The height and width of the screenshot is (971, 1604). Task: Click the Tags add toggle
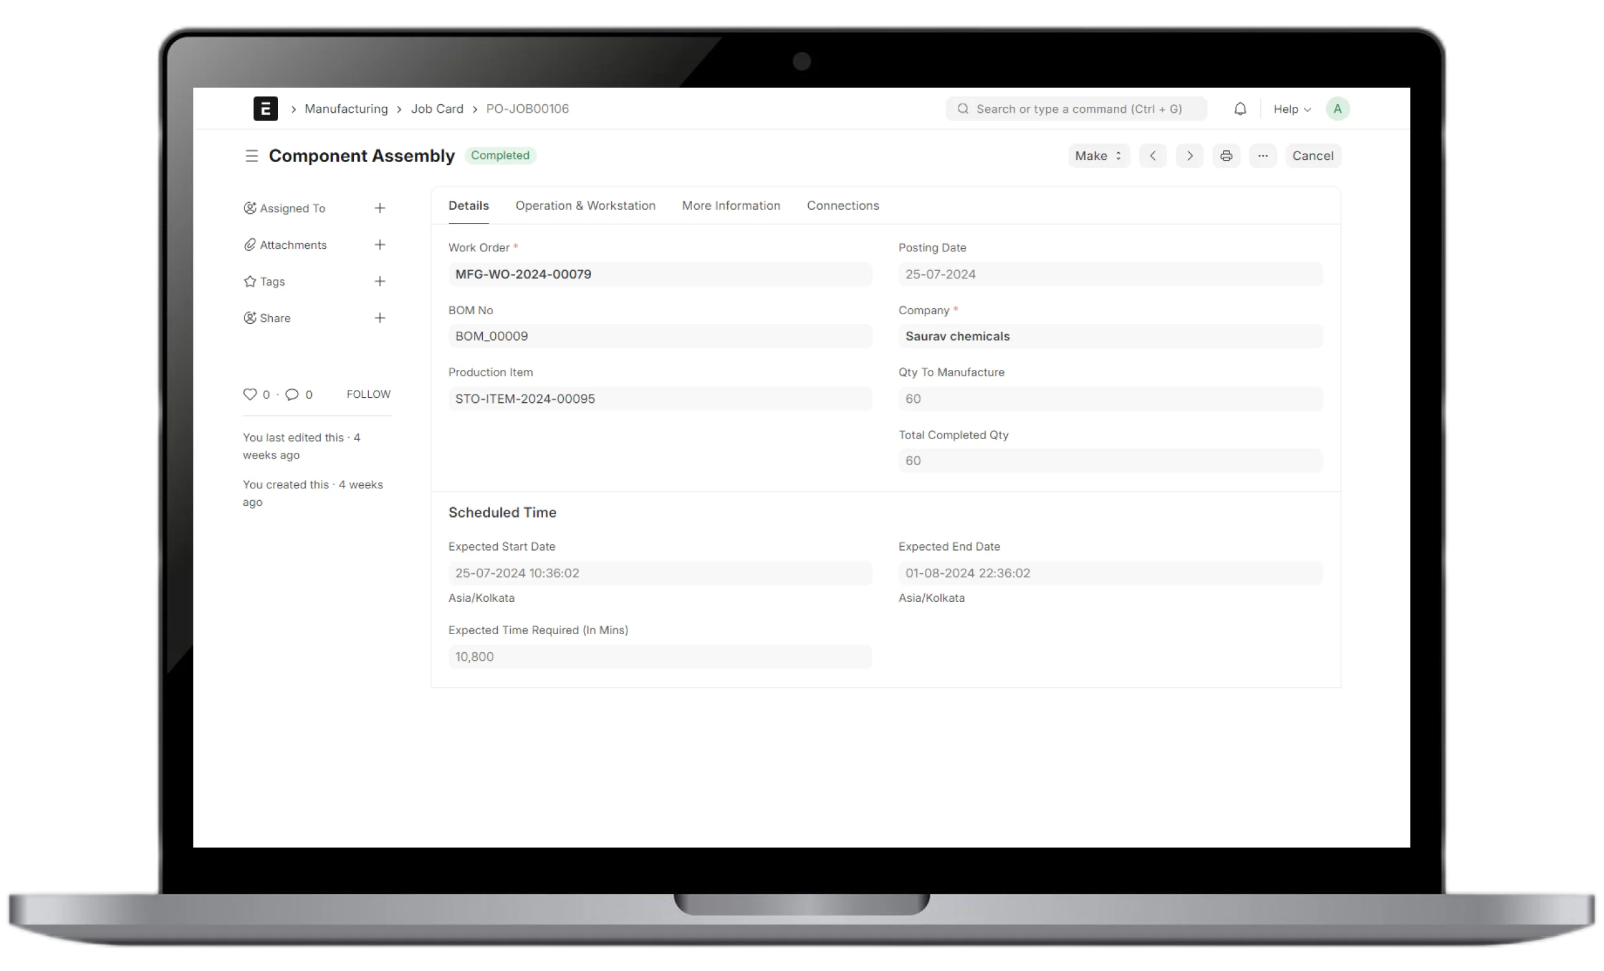point(380,280)
